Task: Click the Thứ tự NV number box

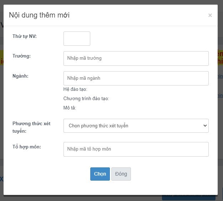Action: pyautogui.click(x=77, y=39)
